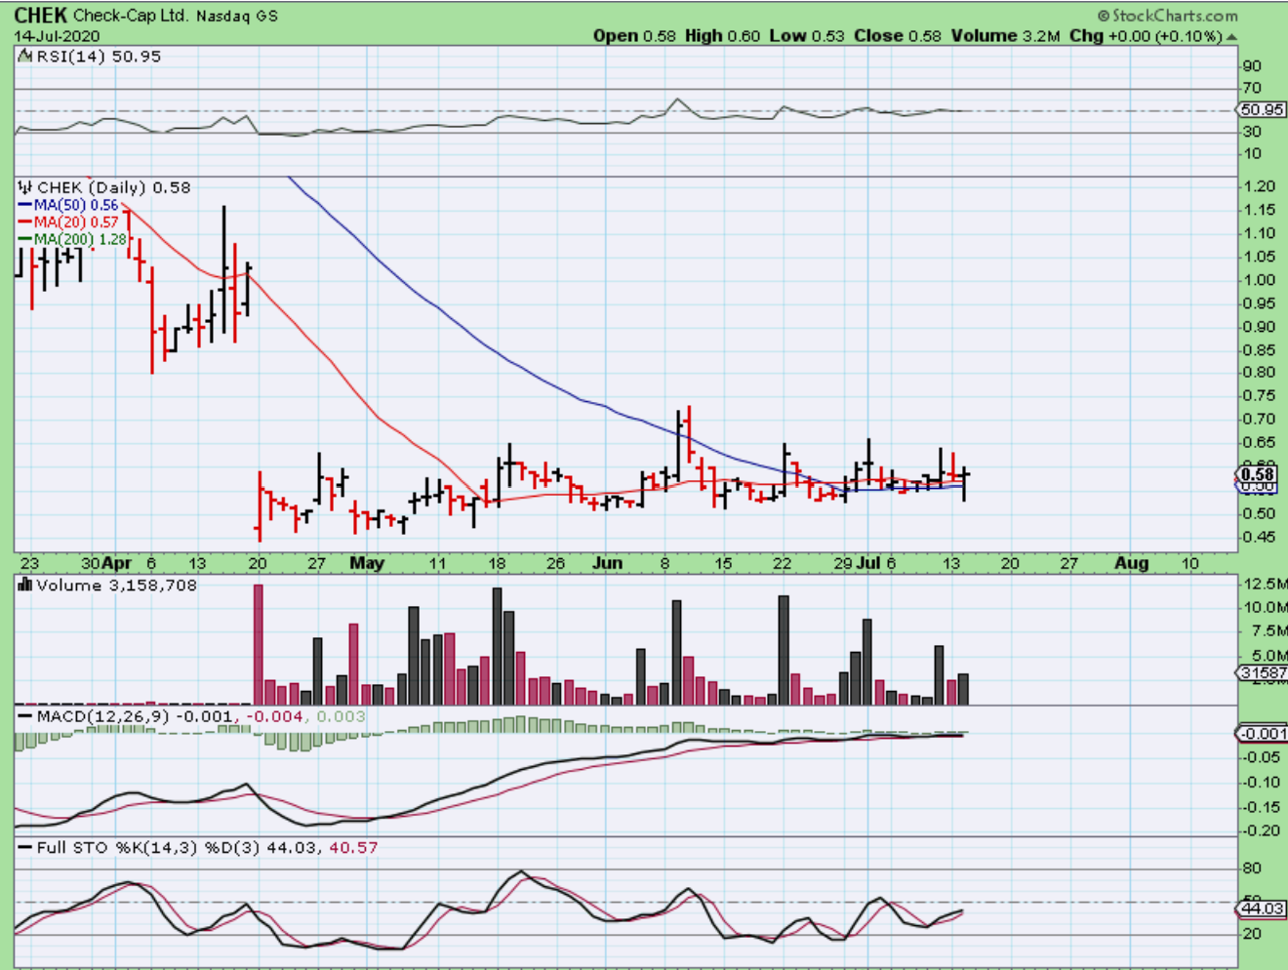Image resolution: width=1288 pixels, height=970 pixels.
Task: Click the Full STO line icon
Action: [x=25, y=848]
